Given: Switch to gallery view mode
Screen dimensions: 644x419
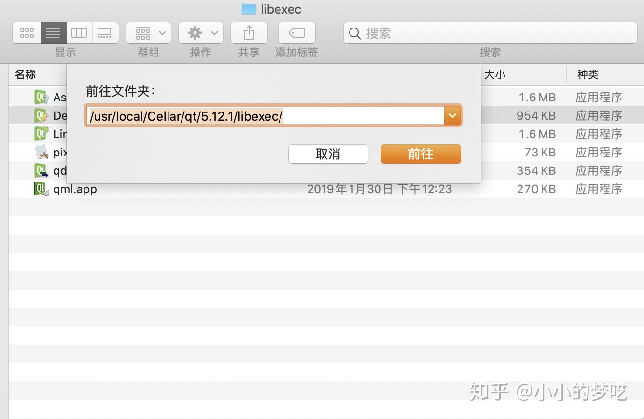Looking at the screenshot, I should click(x=105, y=32).
